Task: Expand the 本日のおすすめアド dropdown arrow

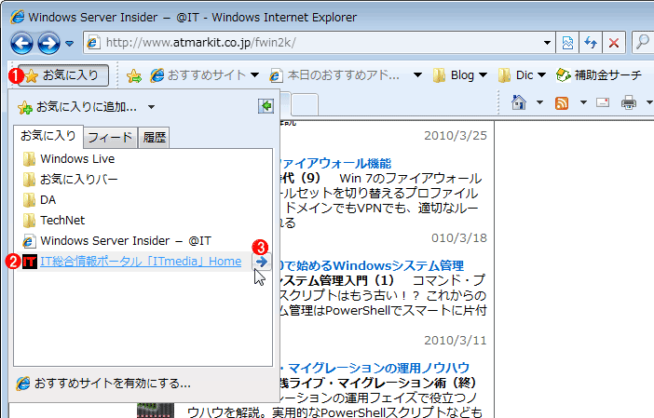Action: pos(417,75)
